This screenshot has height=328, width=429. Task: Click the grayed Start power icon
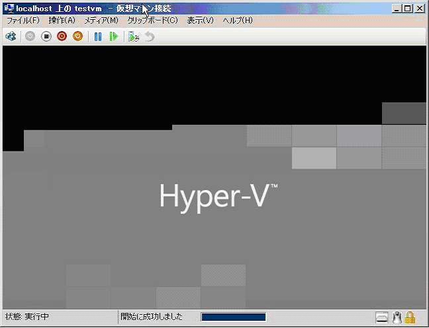pos(30,36)
